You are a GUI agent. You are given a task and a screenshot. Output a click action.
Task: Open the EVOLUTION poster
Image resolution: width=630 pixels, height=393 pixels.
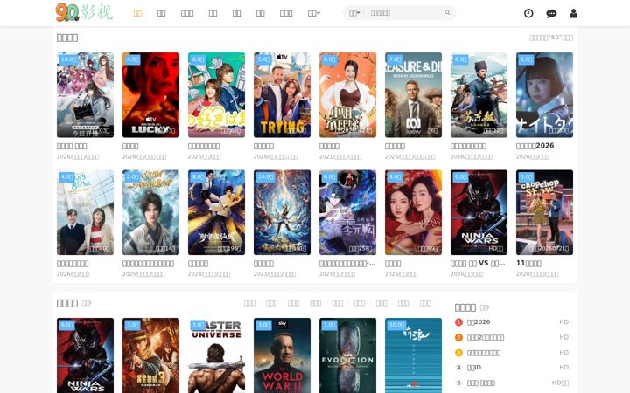pos(347,355)
